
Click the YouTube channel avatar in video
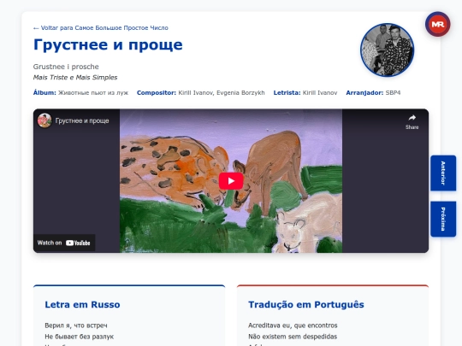coord(44,120)
